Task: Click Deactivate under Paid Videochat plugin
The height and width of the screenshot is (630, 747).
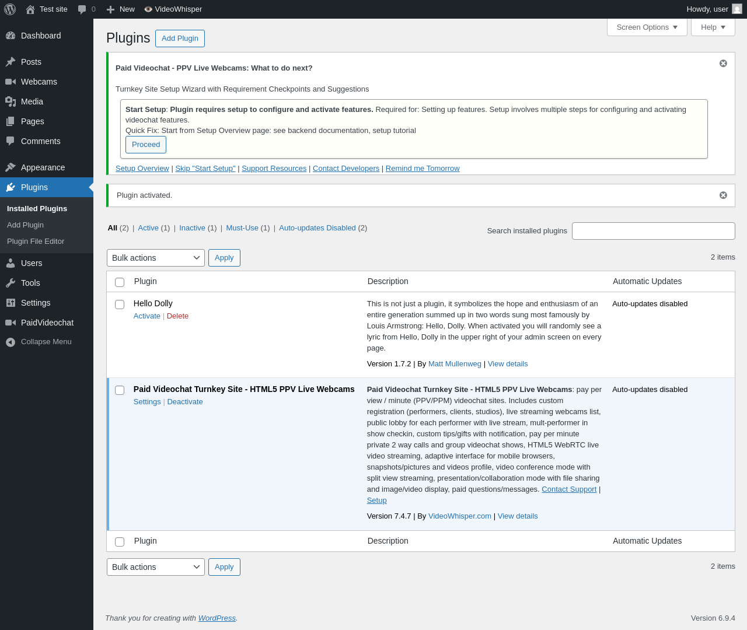Action: click(185, 402)
